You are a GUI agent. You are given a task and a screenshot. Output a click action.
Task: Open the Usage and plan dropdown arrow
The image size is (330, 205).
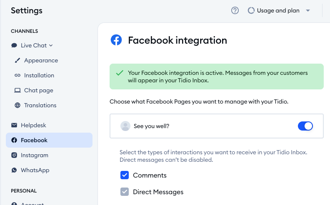(308, 10)
